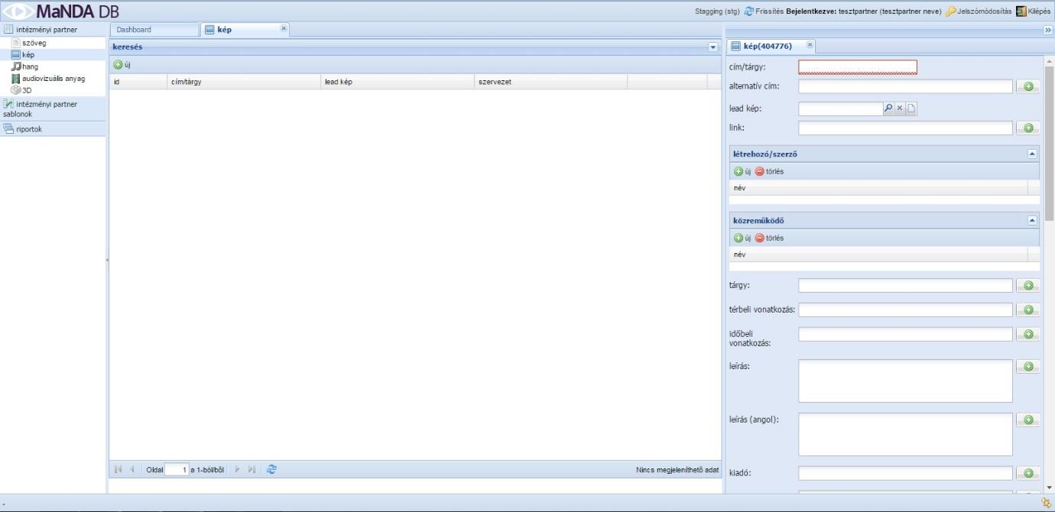
Task: Collapse the right detail panel with the double arrow
Action: click(x=1048, y=30)
